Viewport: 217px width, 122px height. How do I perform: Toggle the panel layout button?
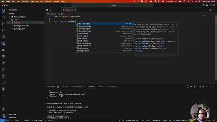pos(207,5)
